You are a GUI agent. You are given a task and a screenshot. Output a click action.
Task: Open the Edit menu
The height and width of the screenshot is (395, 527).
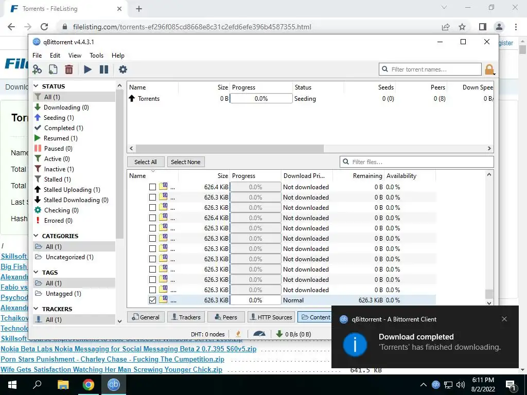tap(55, 56)
